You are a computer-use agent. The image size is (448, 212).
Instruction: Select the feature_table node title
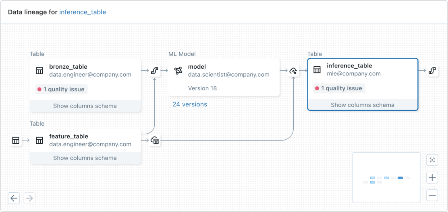pos(68,137)
